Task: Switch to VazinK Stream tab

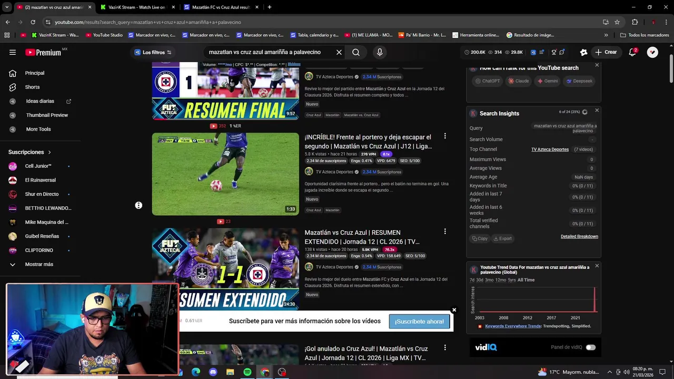Action: coord(137,7)
